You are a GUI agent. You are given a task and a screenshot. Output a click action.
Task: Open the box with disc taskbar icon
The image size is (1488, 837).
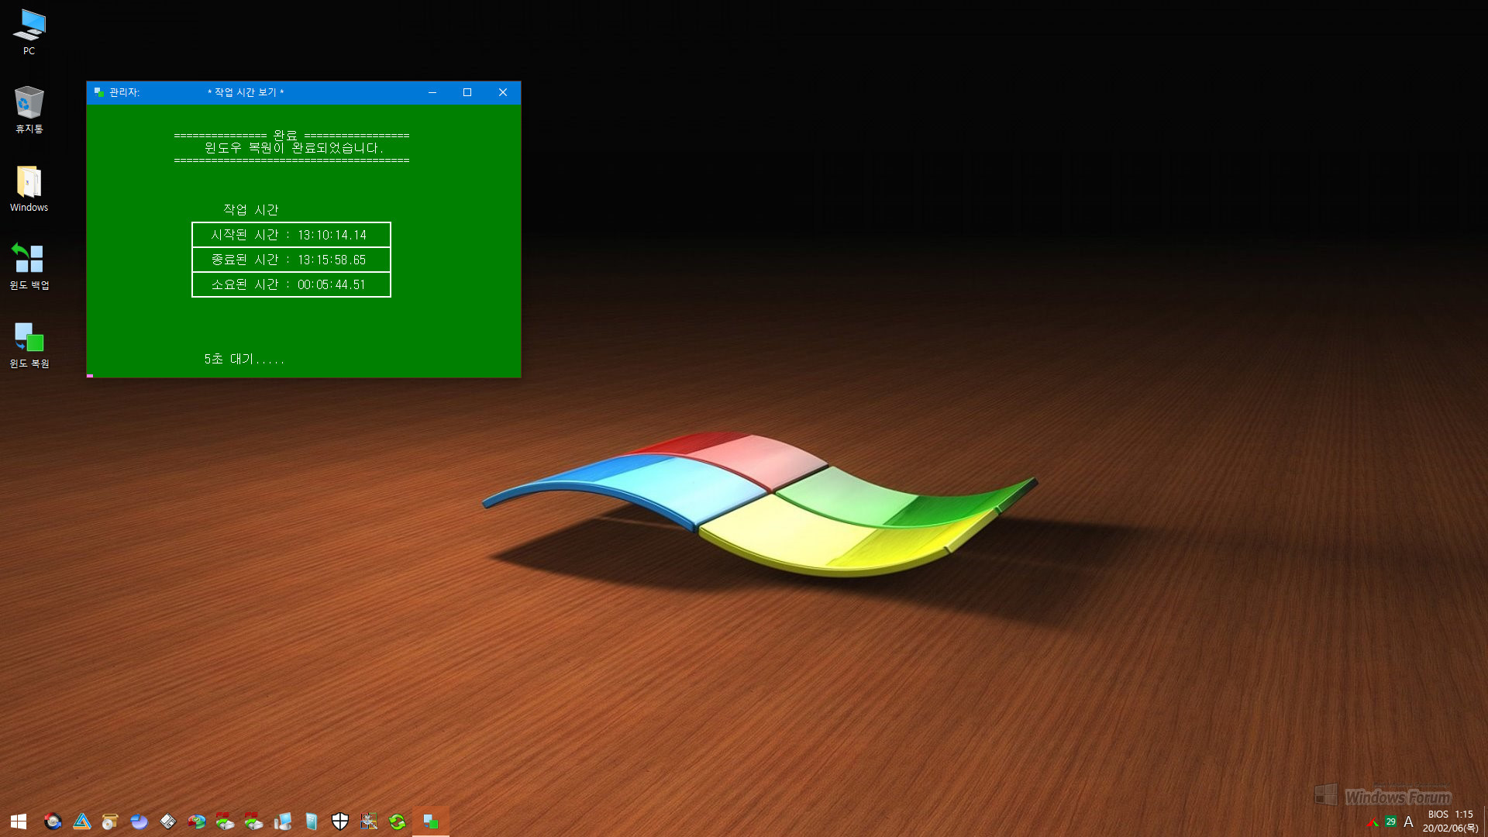click(110, 821)
